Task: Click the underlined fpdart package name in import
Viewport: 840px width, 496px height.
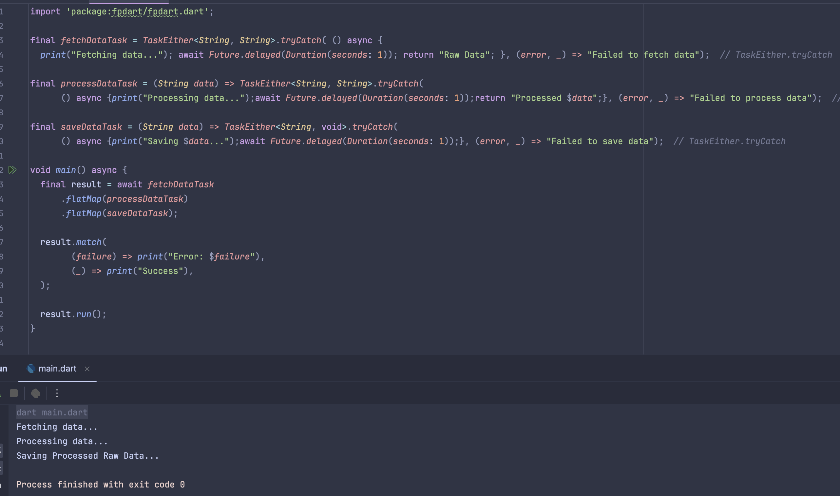Action: [127, 12]
